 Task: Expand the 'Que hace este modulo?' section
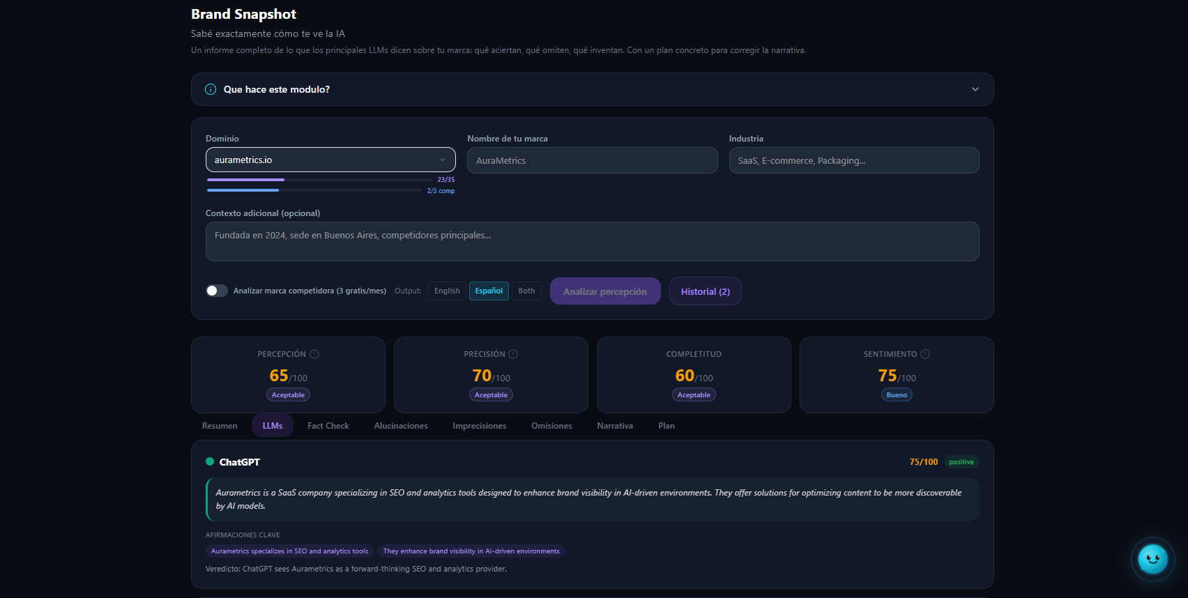point(975,89)
